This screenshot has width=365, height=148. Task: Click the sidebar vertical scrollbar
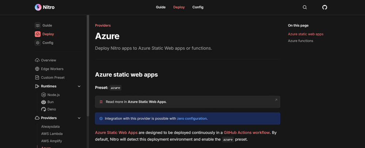pyautogui.click(x=88, y=65)
